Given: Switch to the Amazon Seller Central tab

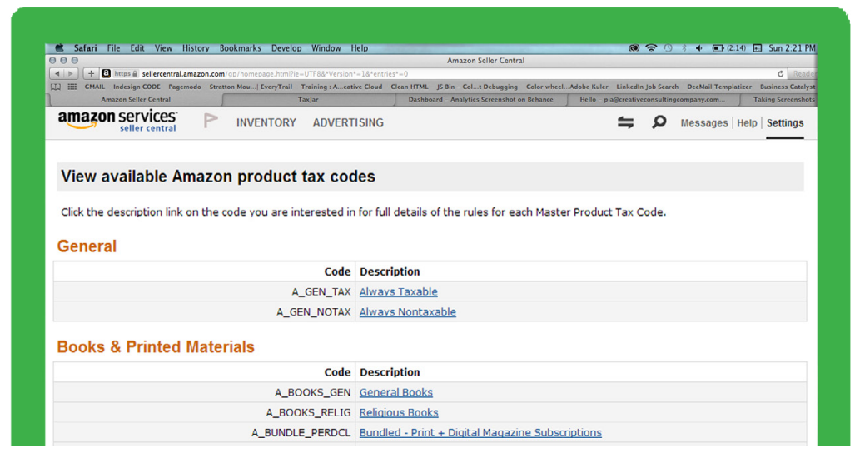Looking at the screenshot, I should pyautogui.click(x=136, y=99).
